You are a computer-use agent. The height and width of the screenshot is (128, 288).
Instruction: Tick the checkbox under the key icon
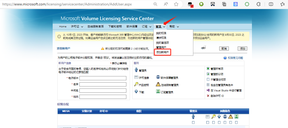point(213,122)
